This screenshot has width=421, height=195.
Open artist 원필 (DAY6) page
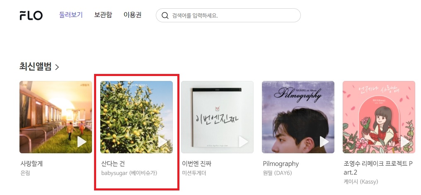point(277,173)
